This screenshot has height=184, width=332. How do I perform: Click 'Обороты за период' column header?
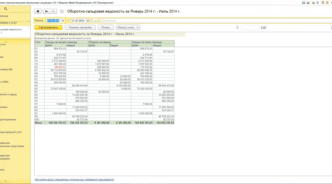[x=100, y=42]
